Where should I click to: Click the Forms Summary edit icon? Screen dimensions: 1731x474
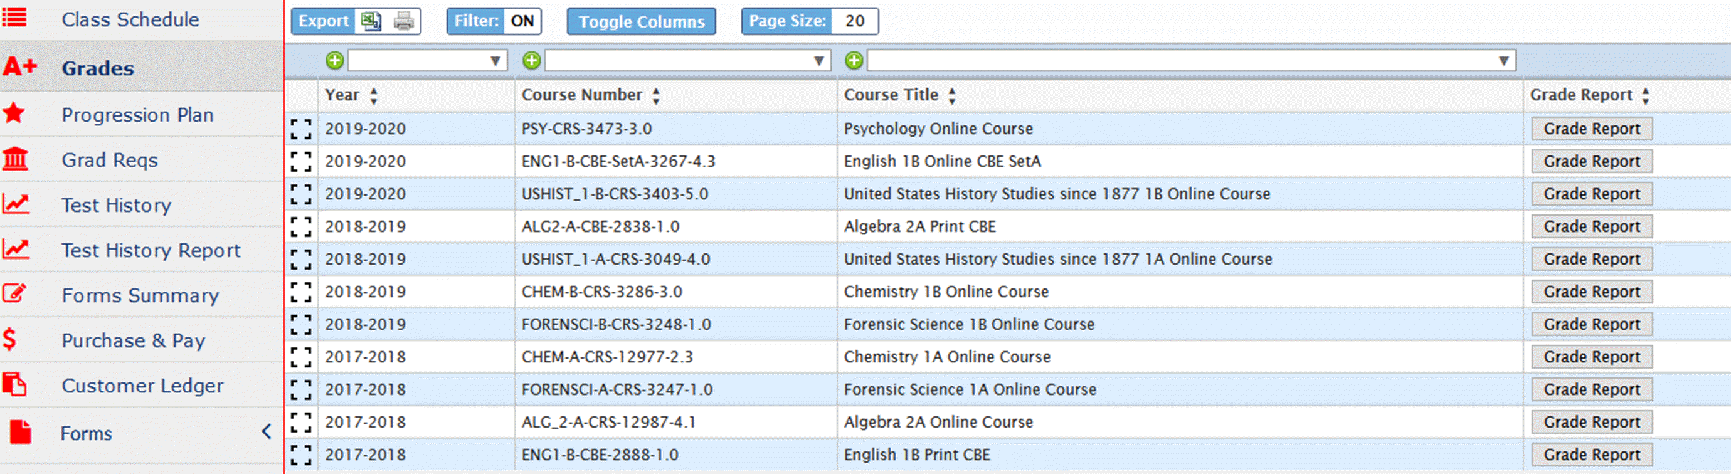14,293
